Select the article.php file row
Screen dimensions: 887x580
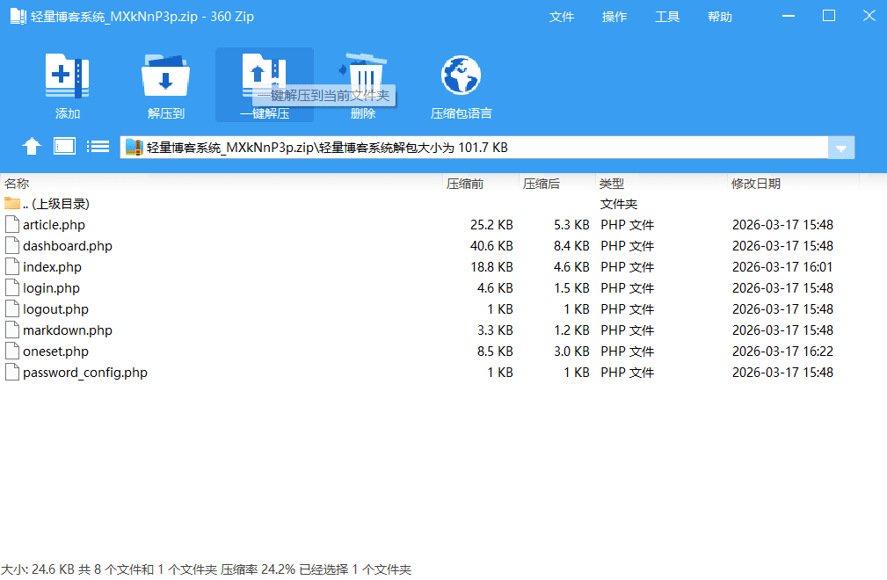56,224
